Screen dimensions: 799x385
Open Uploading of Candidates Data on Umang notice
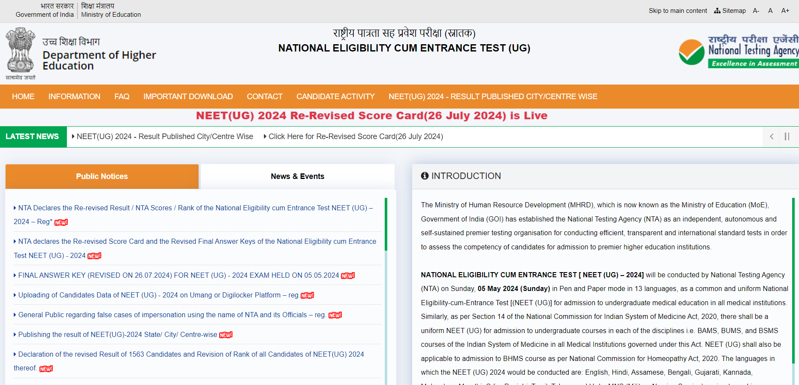point(158,295)
